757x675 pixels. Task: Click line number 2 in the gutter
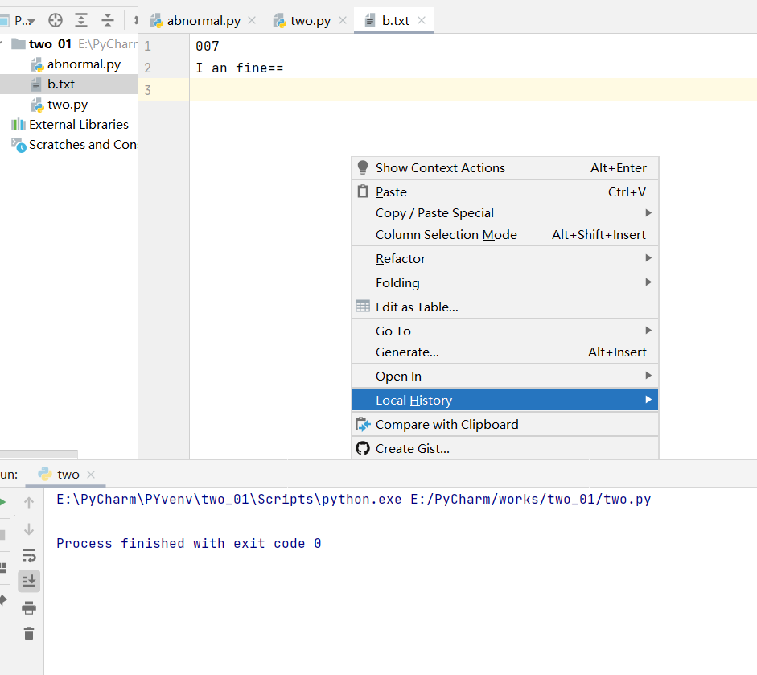coord(148,68)
